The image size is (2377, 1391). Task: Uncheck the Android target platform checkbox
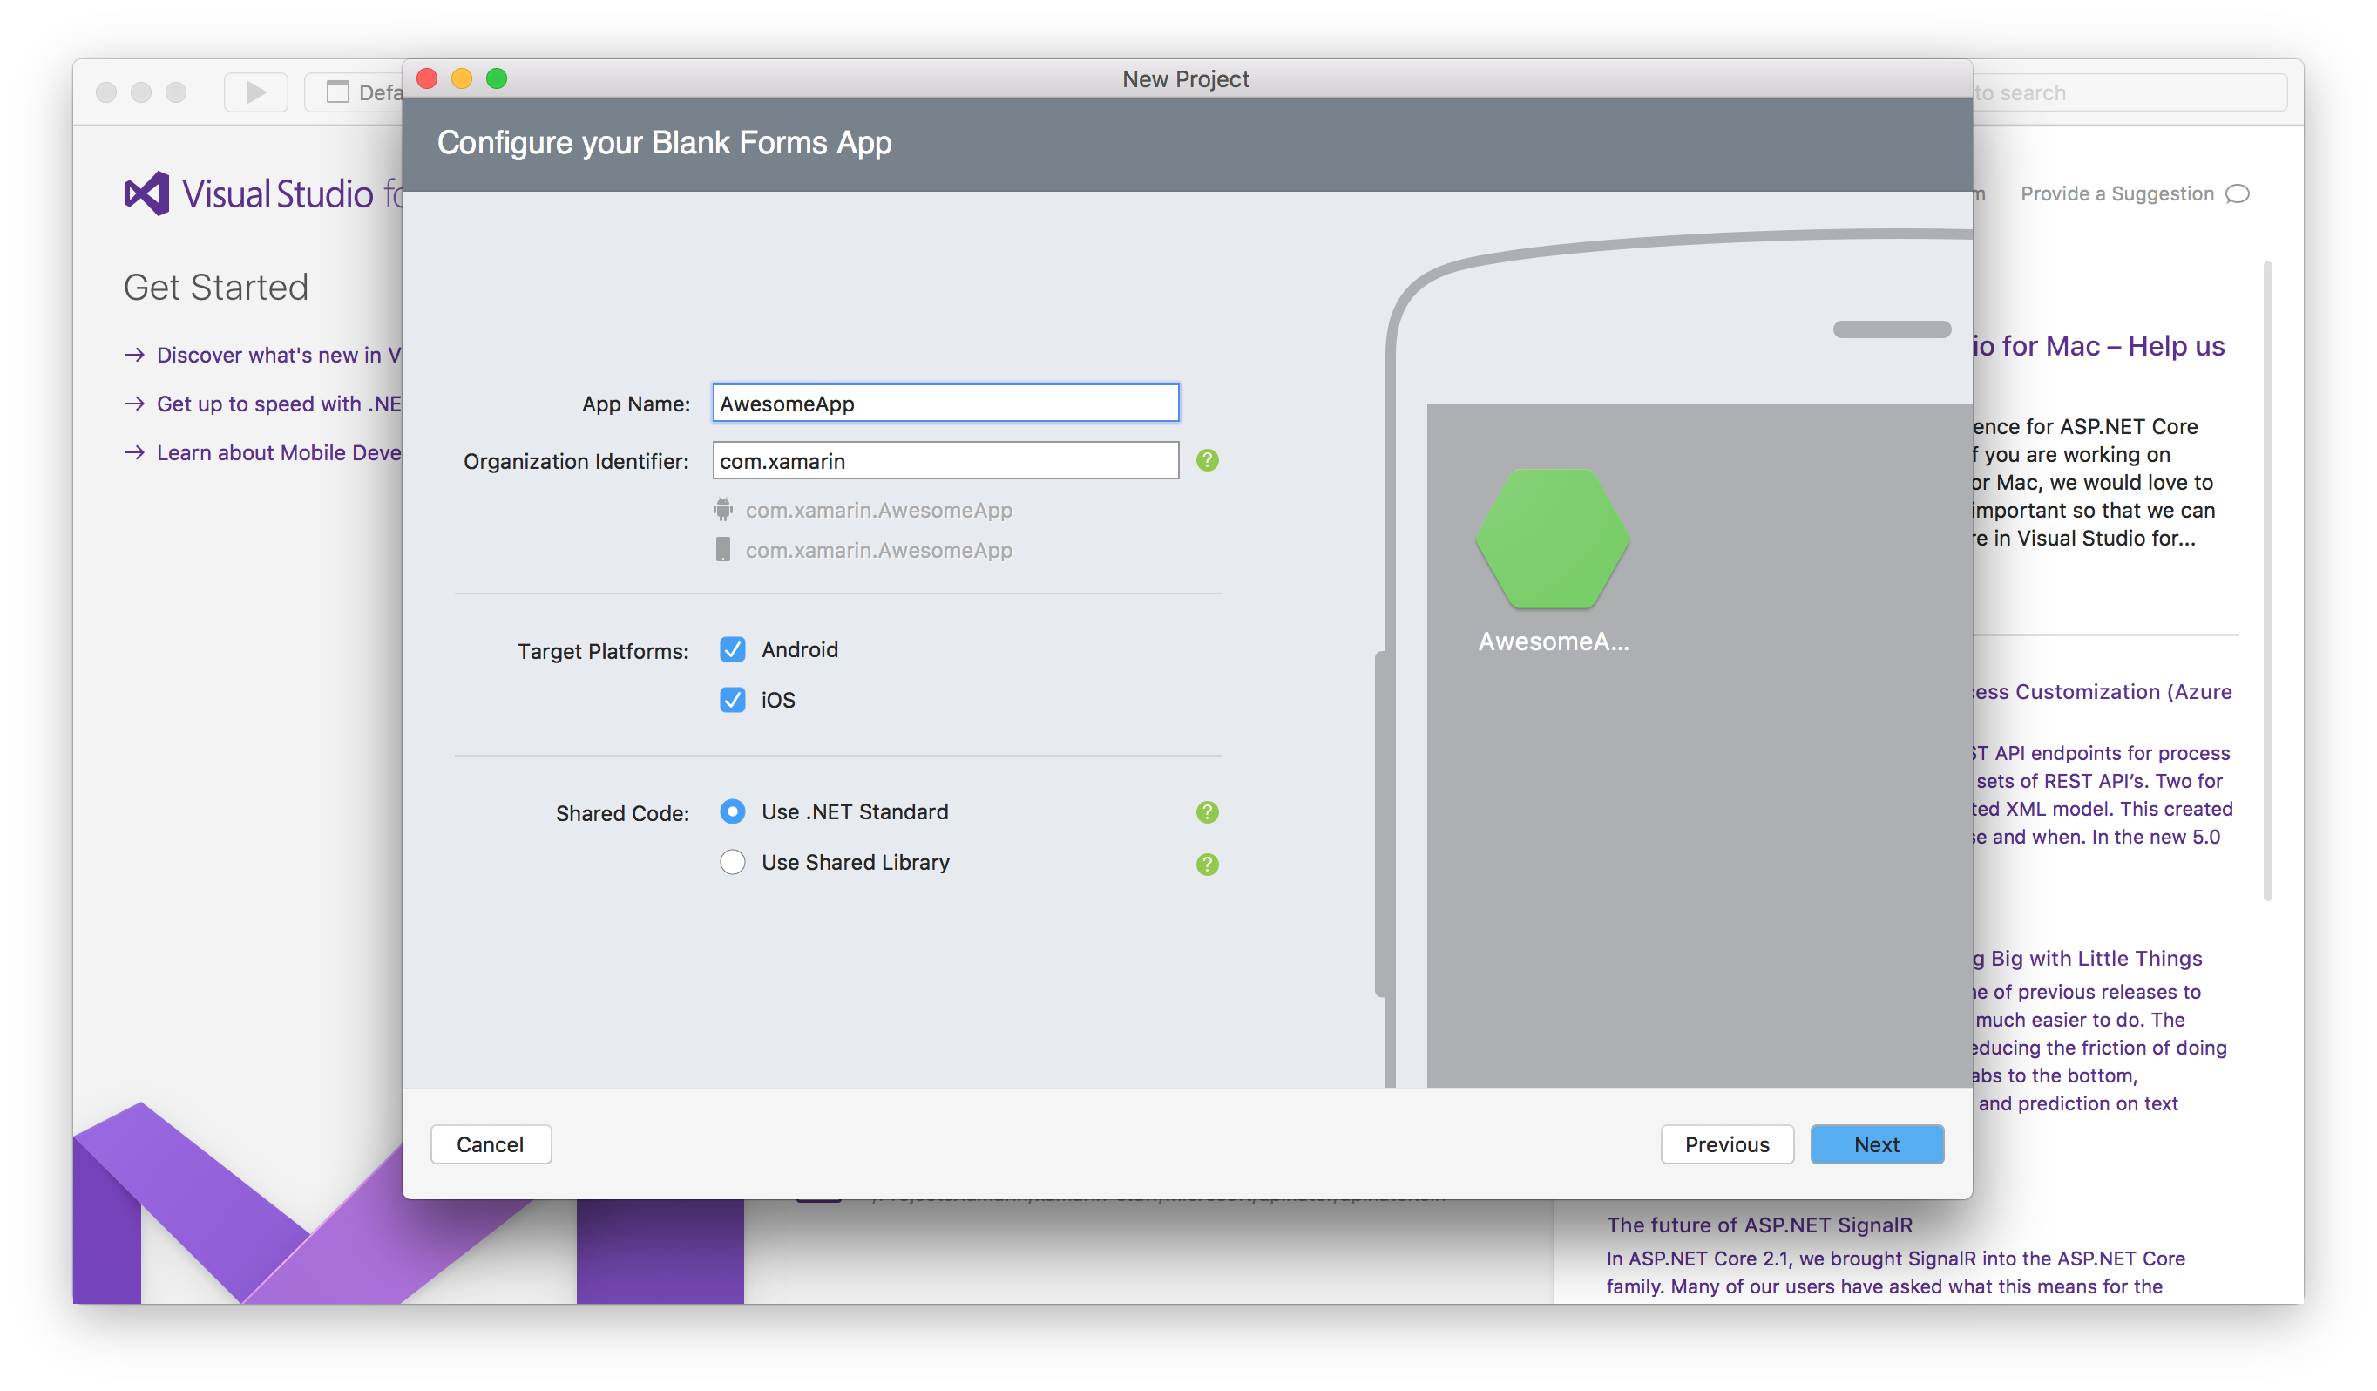[732, 649]
